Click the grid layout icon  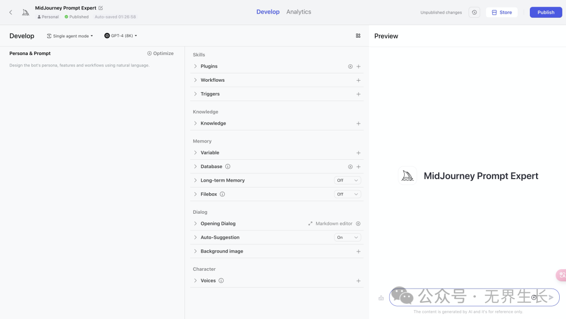(358, 36)
